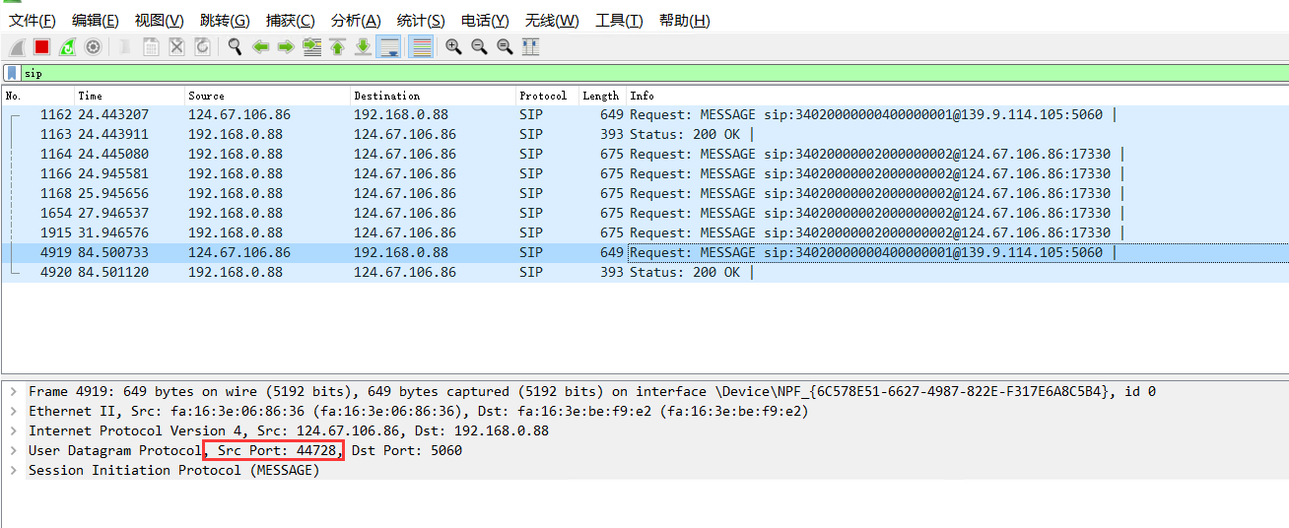Go forward to next packet arrow

(286, 46)
